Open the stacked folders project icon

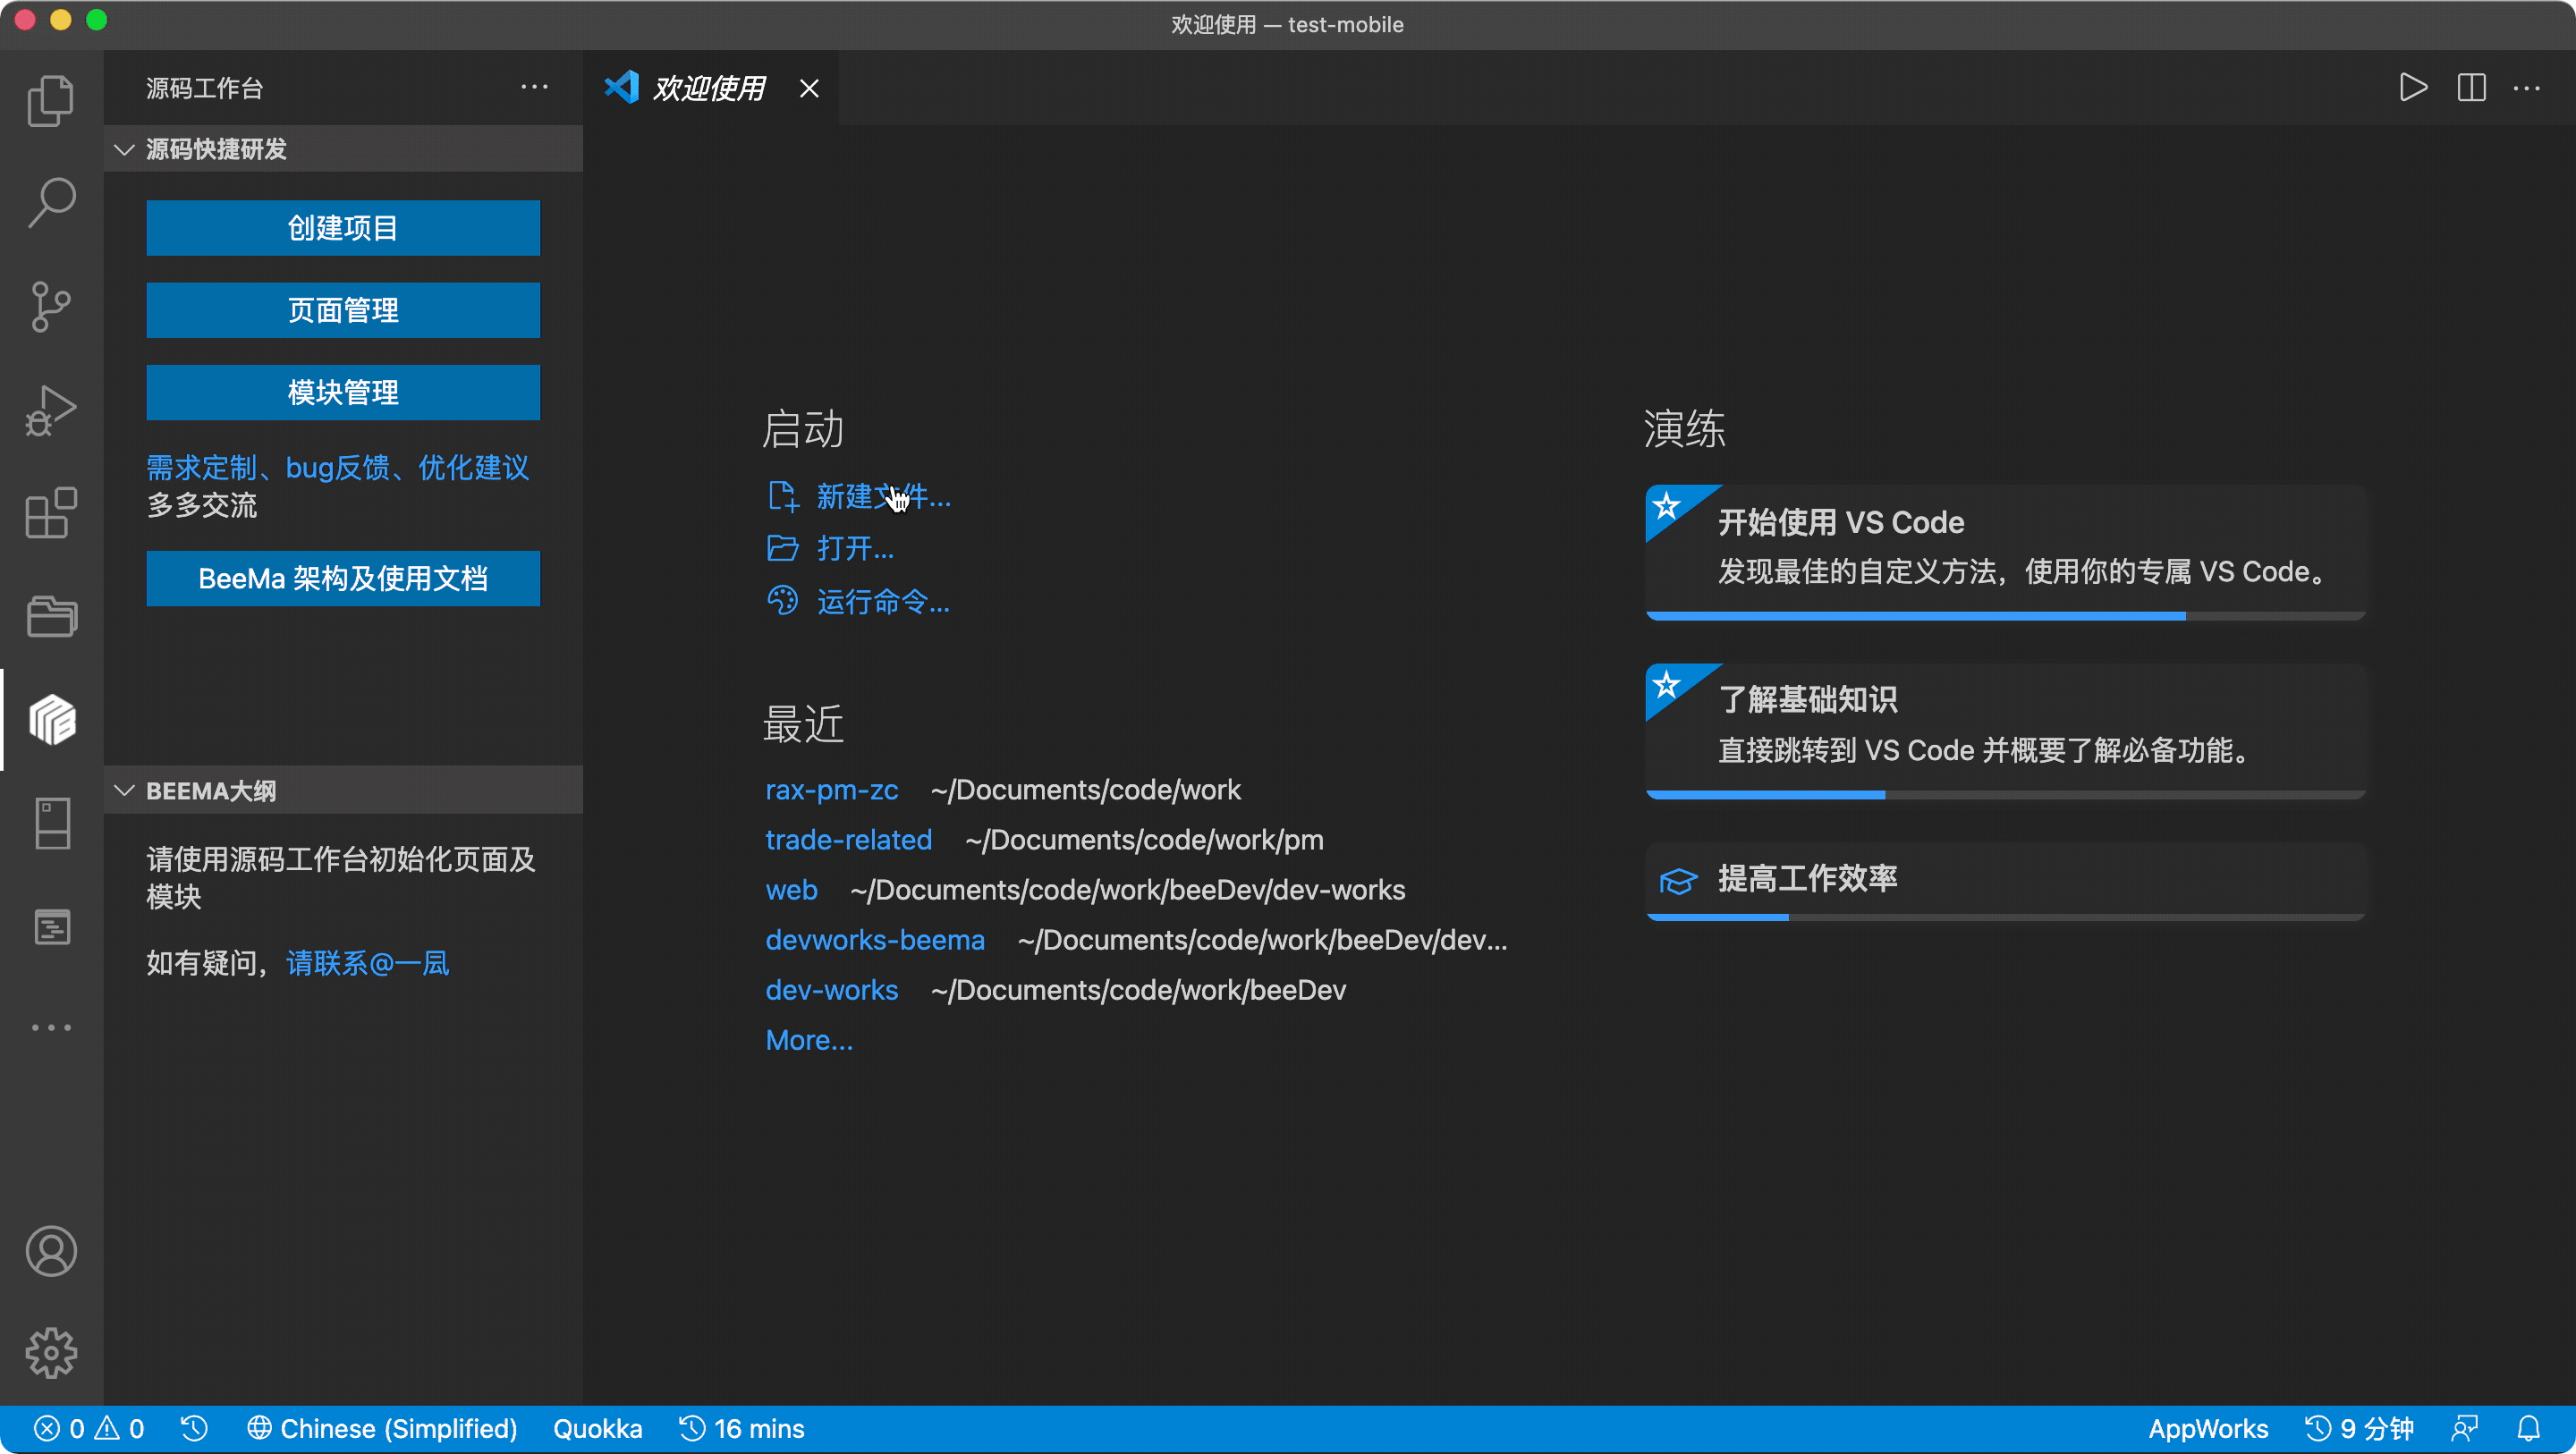click(51, 616)
